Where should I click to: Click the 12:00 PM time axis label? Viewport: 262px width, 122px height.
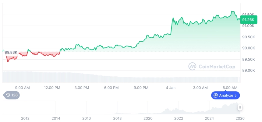(x=52, y=88)
